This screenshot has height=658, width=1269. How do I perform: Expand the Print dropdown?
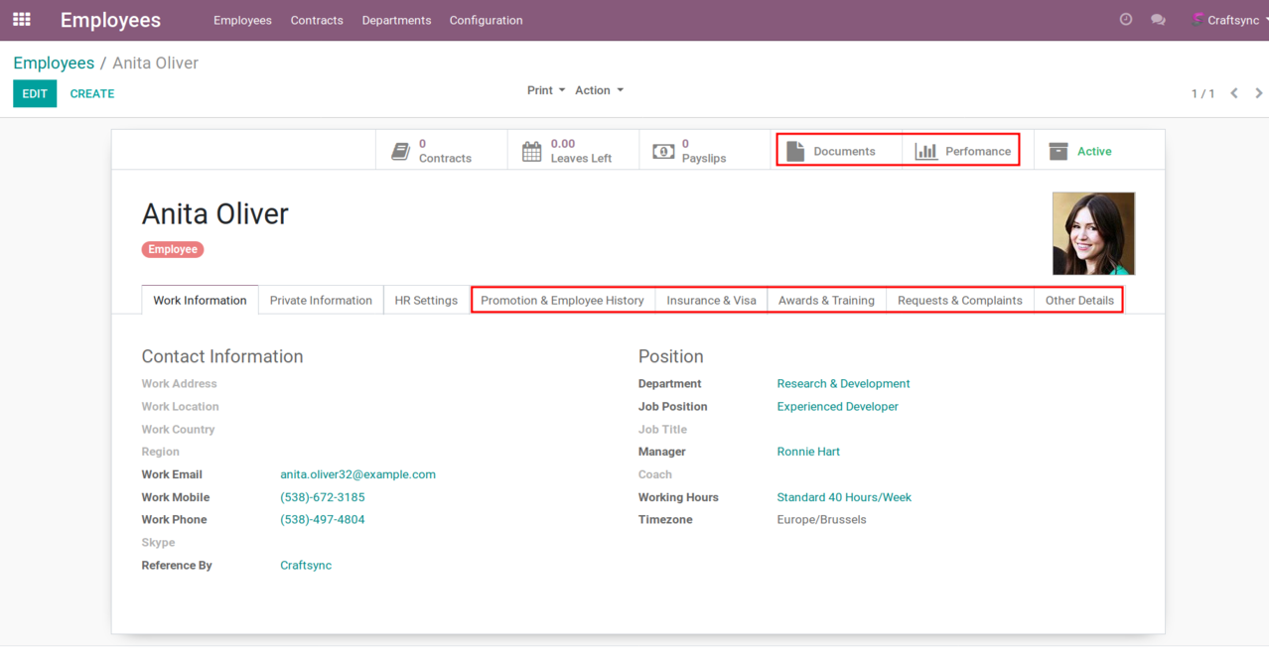pos(545,90)
